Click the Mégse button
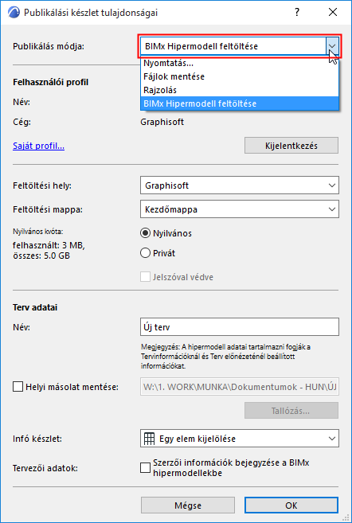 click(188, 505)
